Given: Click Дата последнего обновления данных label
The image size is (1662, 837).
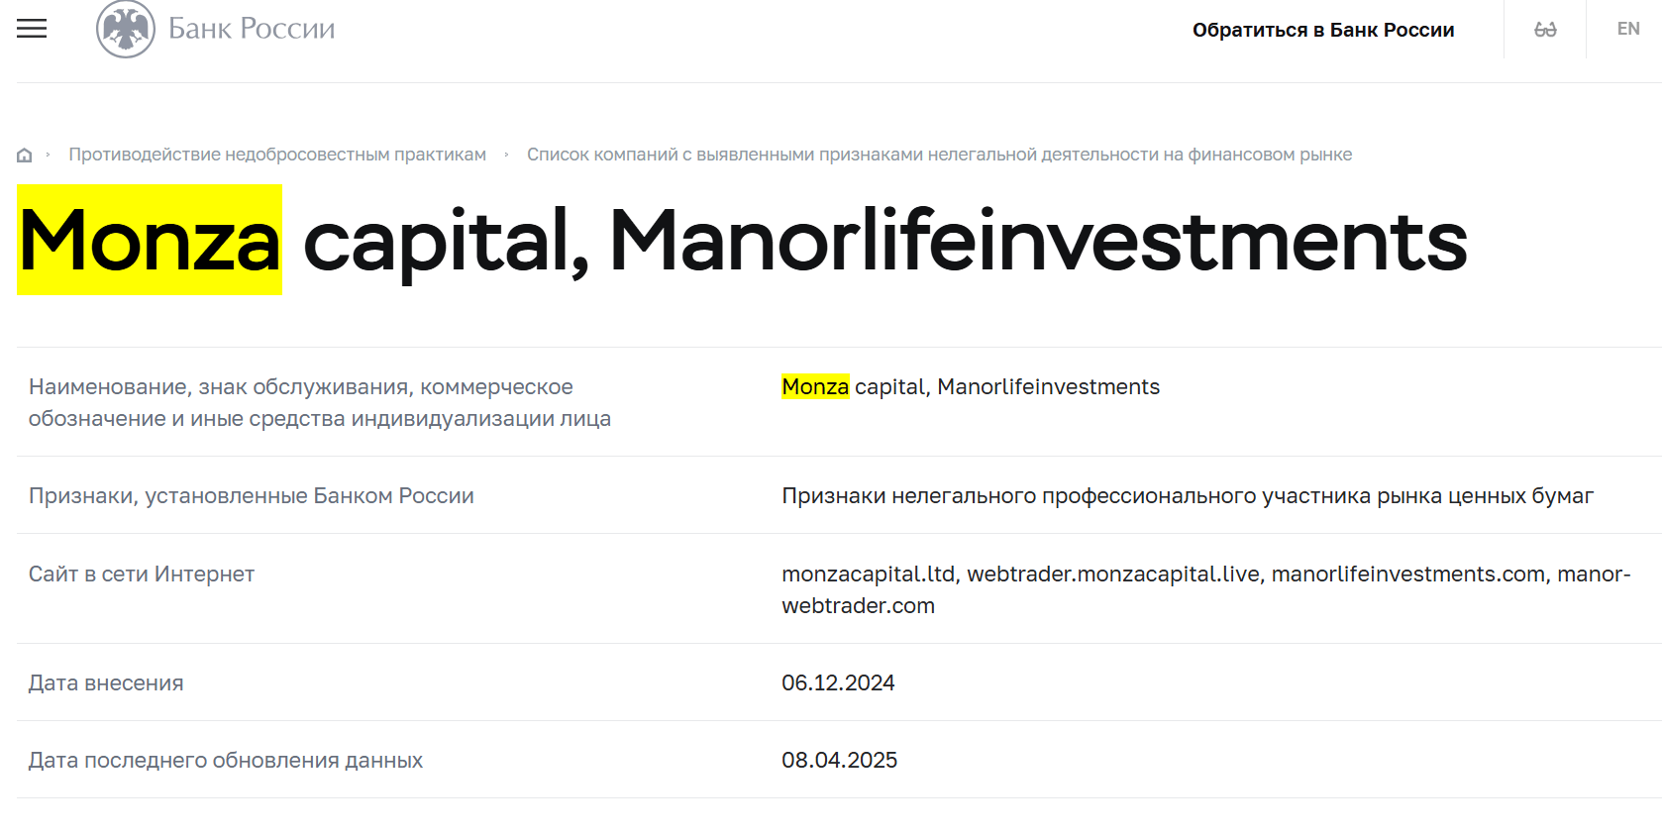Looking at the screenshot, I should click(226, 760).
